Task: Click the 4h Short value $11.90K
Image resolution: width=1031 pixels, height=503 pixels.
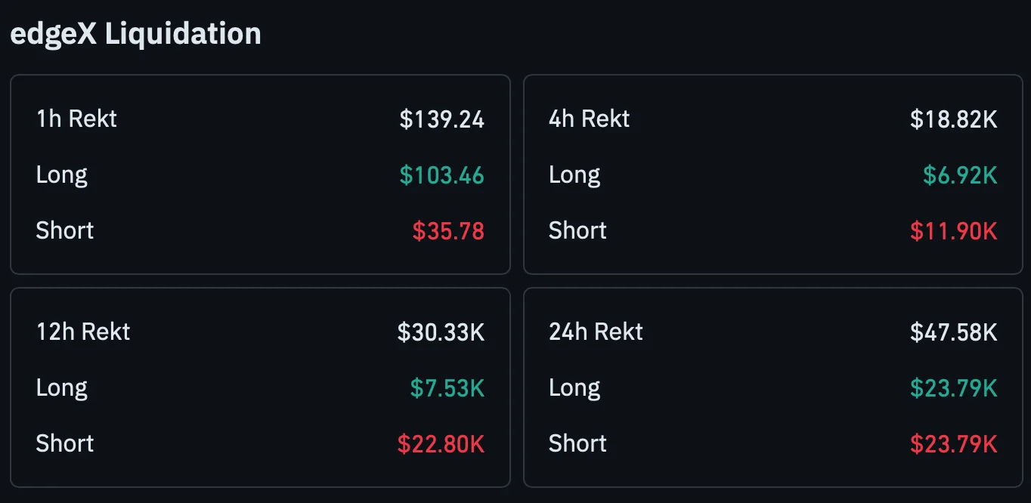Action: (x=954, y=230)
